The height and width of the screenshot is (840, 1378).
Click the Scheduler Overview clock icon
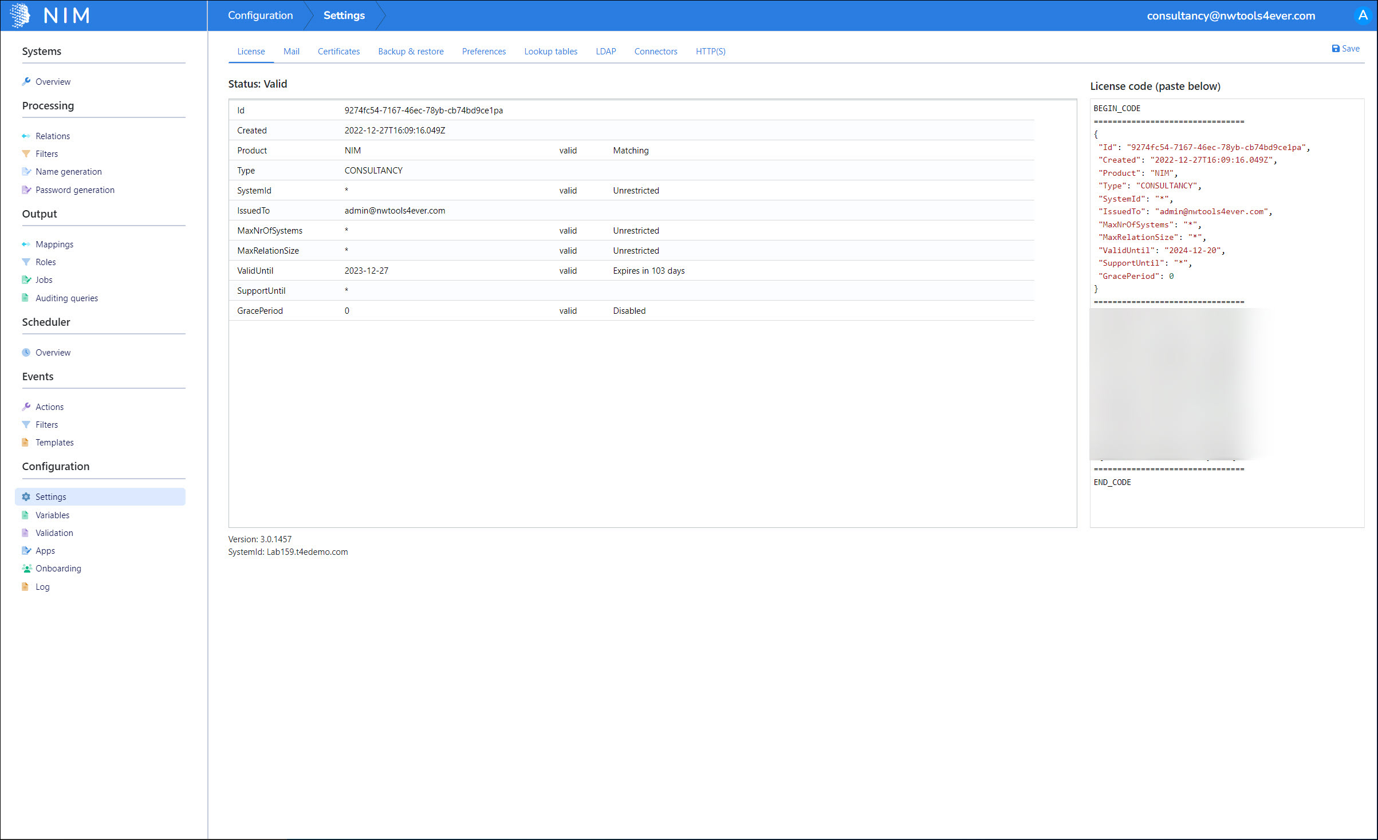26,353
